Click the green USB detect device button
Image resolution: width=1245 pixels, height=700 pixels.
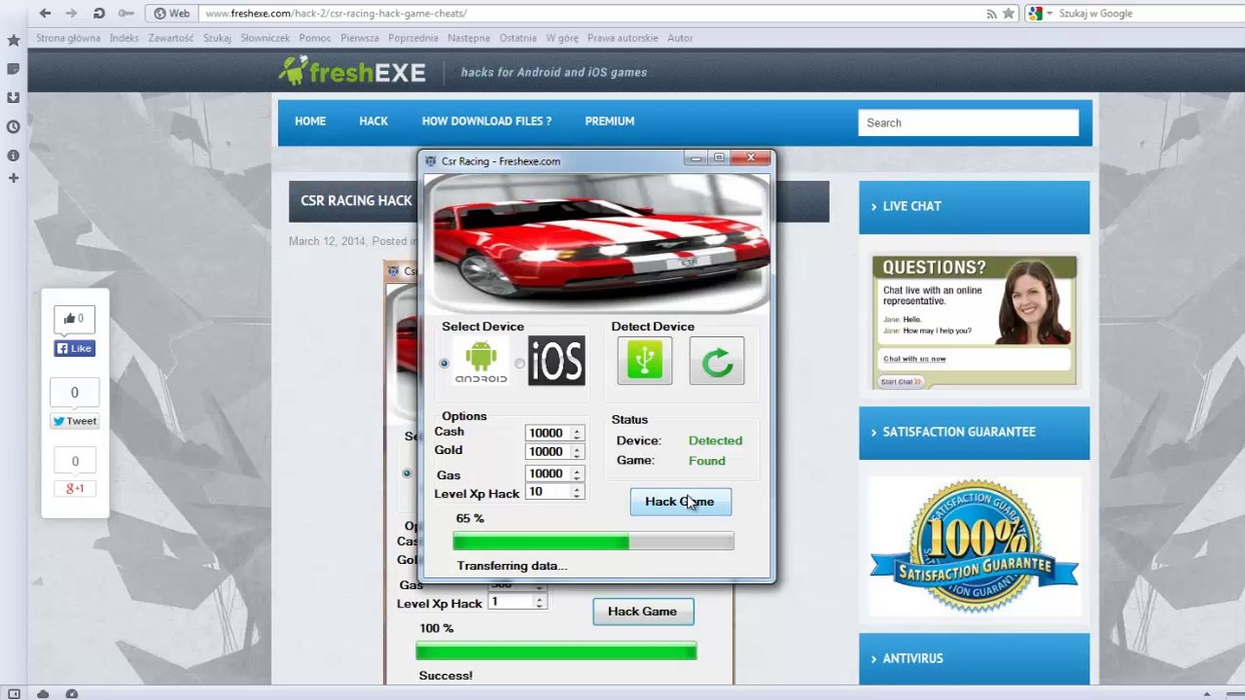(644, 361)
